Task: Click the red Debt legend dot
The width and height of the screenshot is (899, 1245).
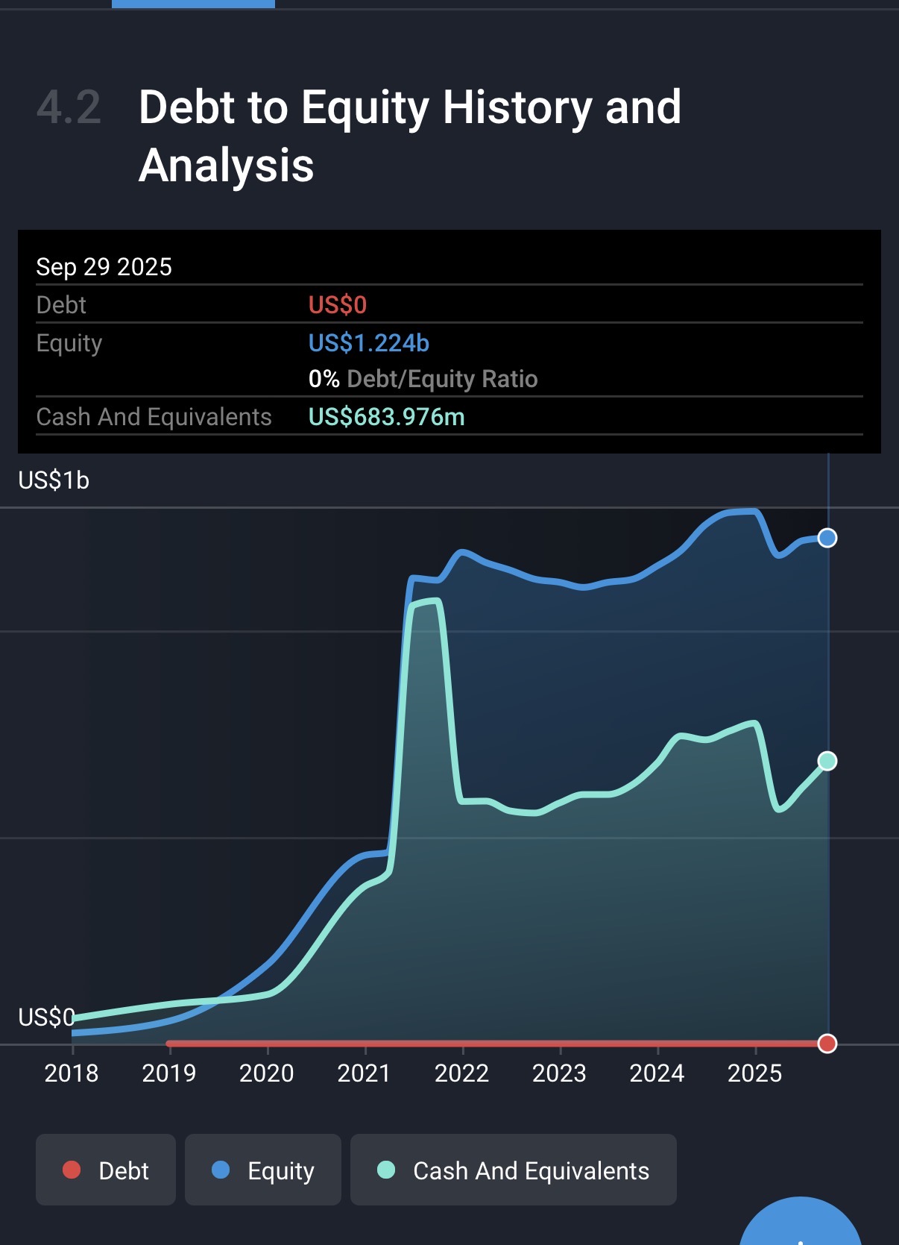Action: point(72,1170)
